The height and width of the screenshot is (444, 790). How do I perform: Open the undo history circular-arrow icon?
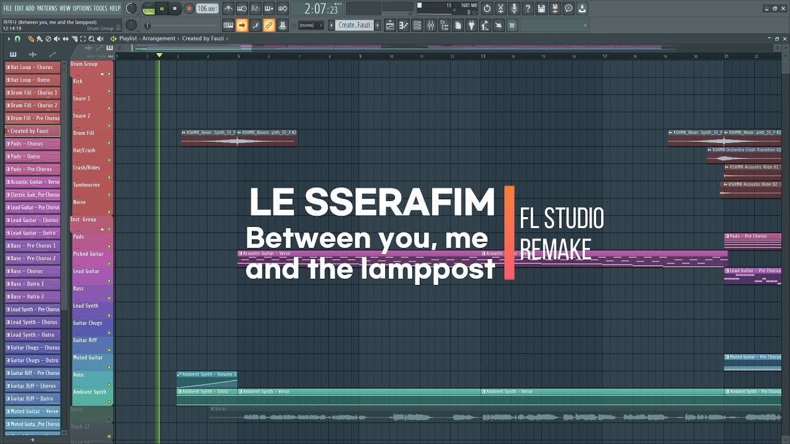[487, 9]
